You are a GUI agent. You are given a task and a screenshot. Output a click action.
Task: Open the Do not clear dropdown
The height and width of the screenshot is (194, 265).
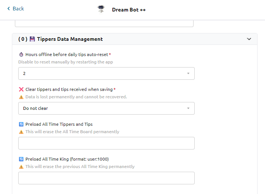[106, 108]
